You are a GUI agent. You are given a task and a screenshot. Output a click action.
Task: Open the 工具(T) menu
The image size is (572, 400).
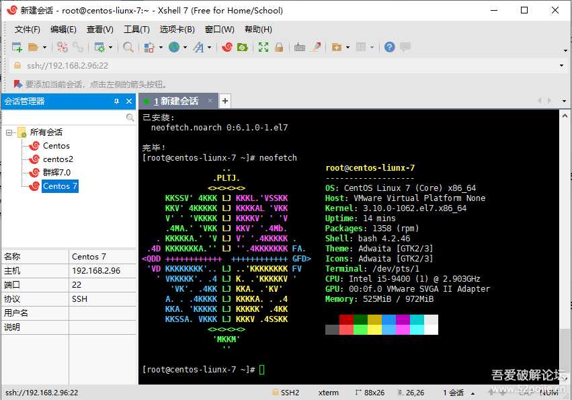click(x=136, y=30)
